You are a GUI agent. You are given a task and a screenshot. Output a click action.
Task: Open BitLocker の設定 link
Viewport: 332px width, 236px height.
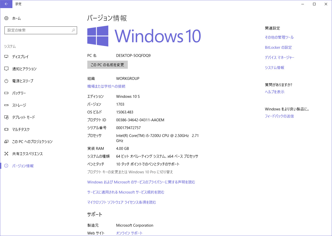(x=278, y=47)
